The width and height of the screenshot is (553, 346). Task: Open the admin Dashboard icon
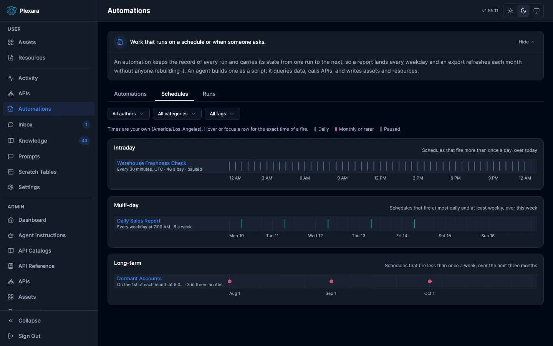tap(11, 220)
